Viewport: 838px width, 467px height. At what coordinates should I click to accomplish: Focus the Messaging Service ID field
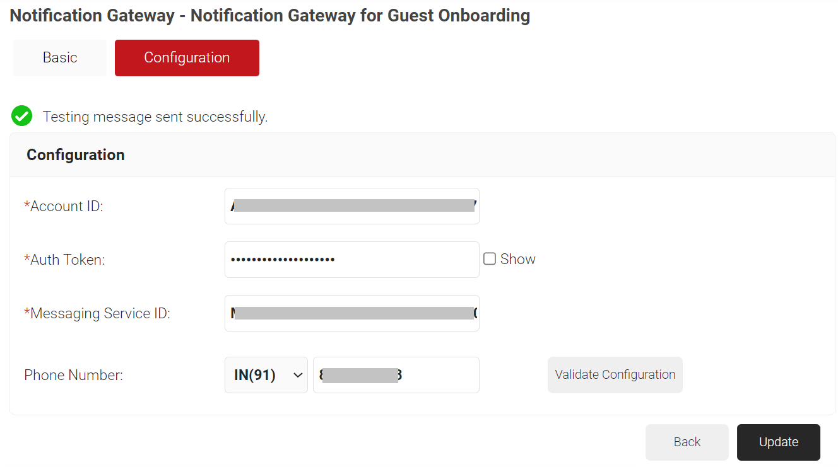(351, 313)
